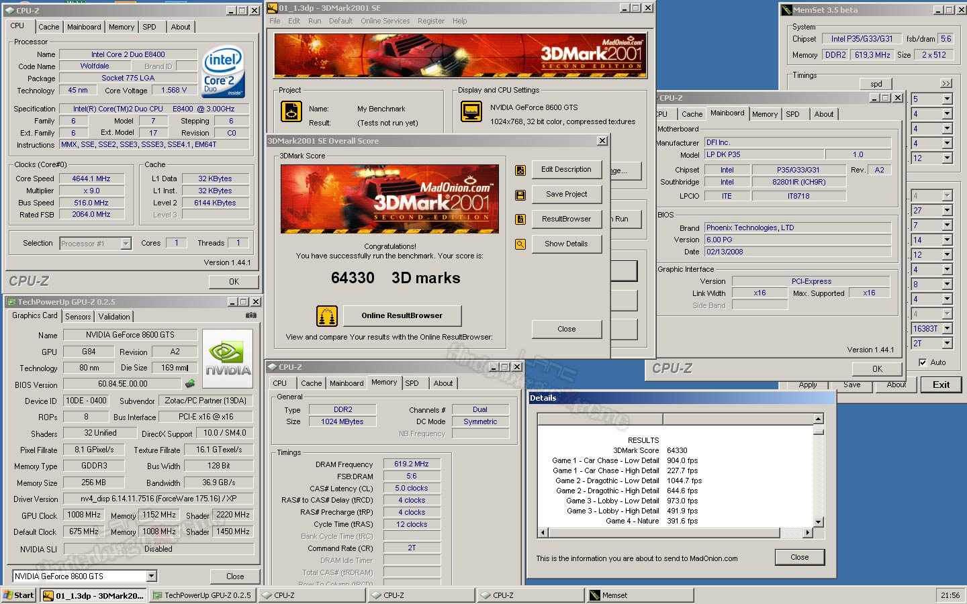Click the Project icon in 3DMark2001

pyautogui.click(x=291, y=111)
